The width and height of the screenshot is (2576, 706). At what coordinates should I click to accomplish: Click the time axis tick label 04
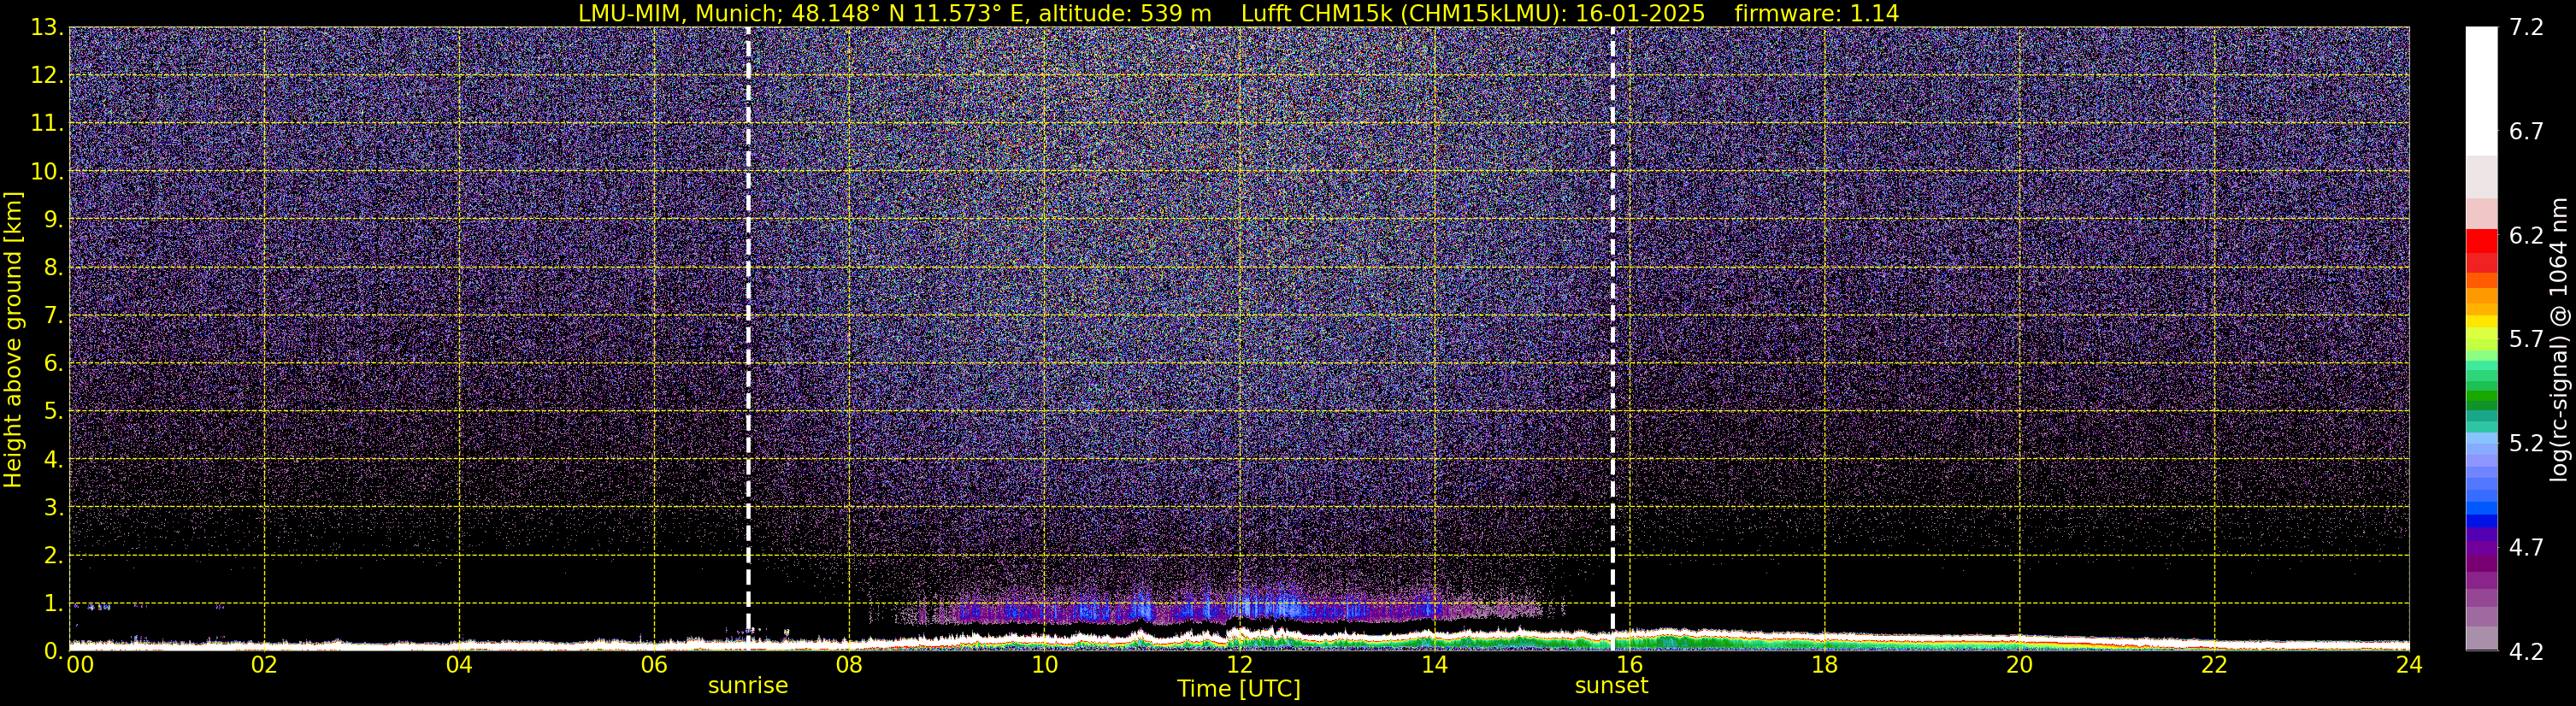459,665
